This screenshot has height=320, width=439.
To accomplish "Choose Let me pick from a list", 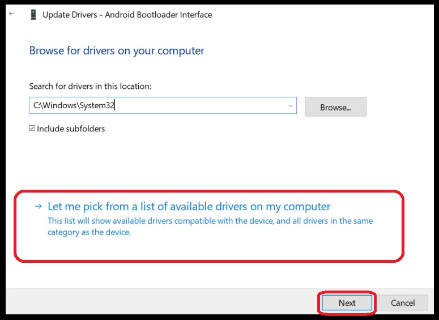I will pyautogui.click(x=189, y=207).
